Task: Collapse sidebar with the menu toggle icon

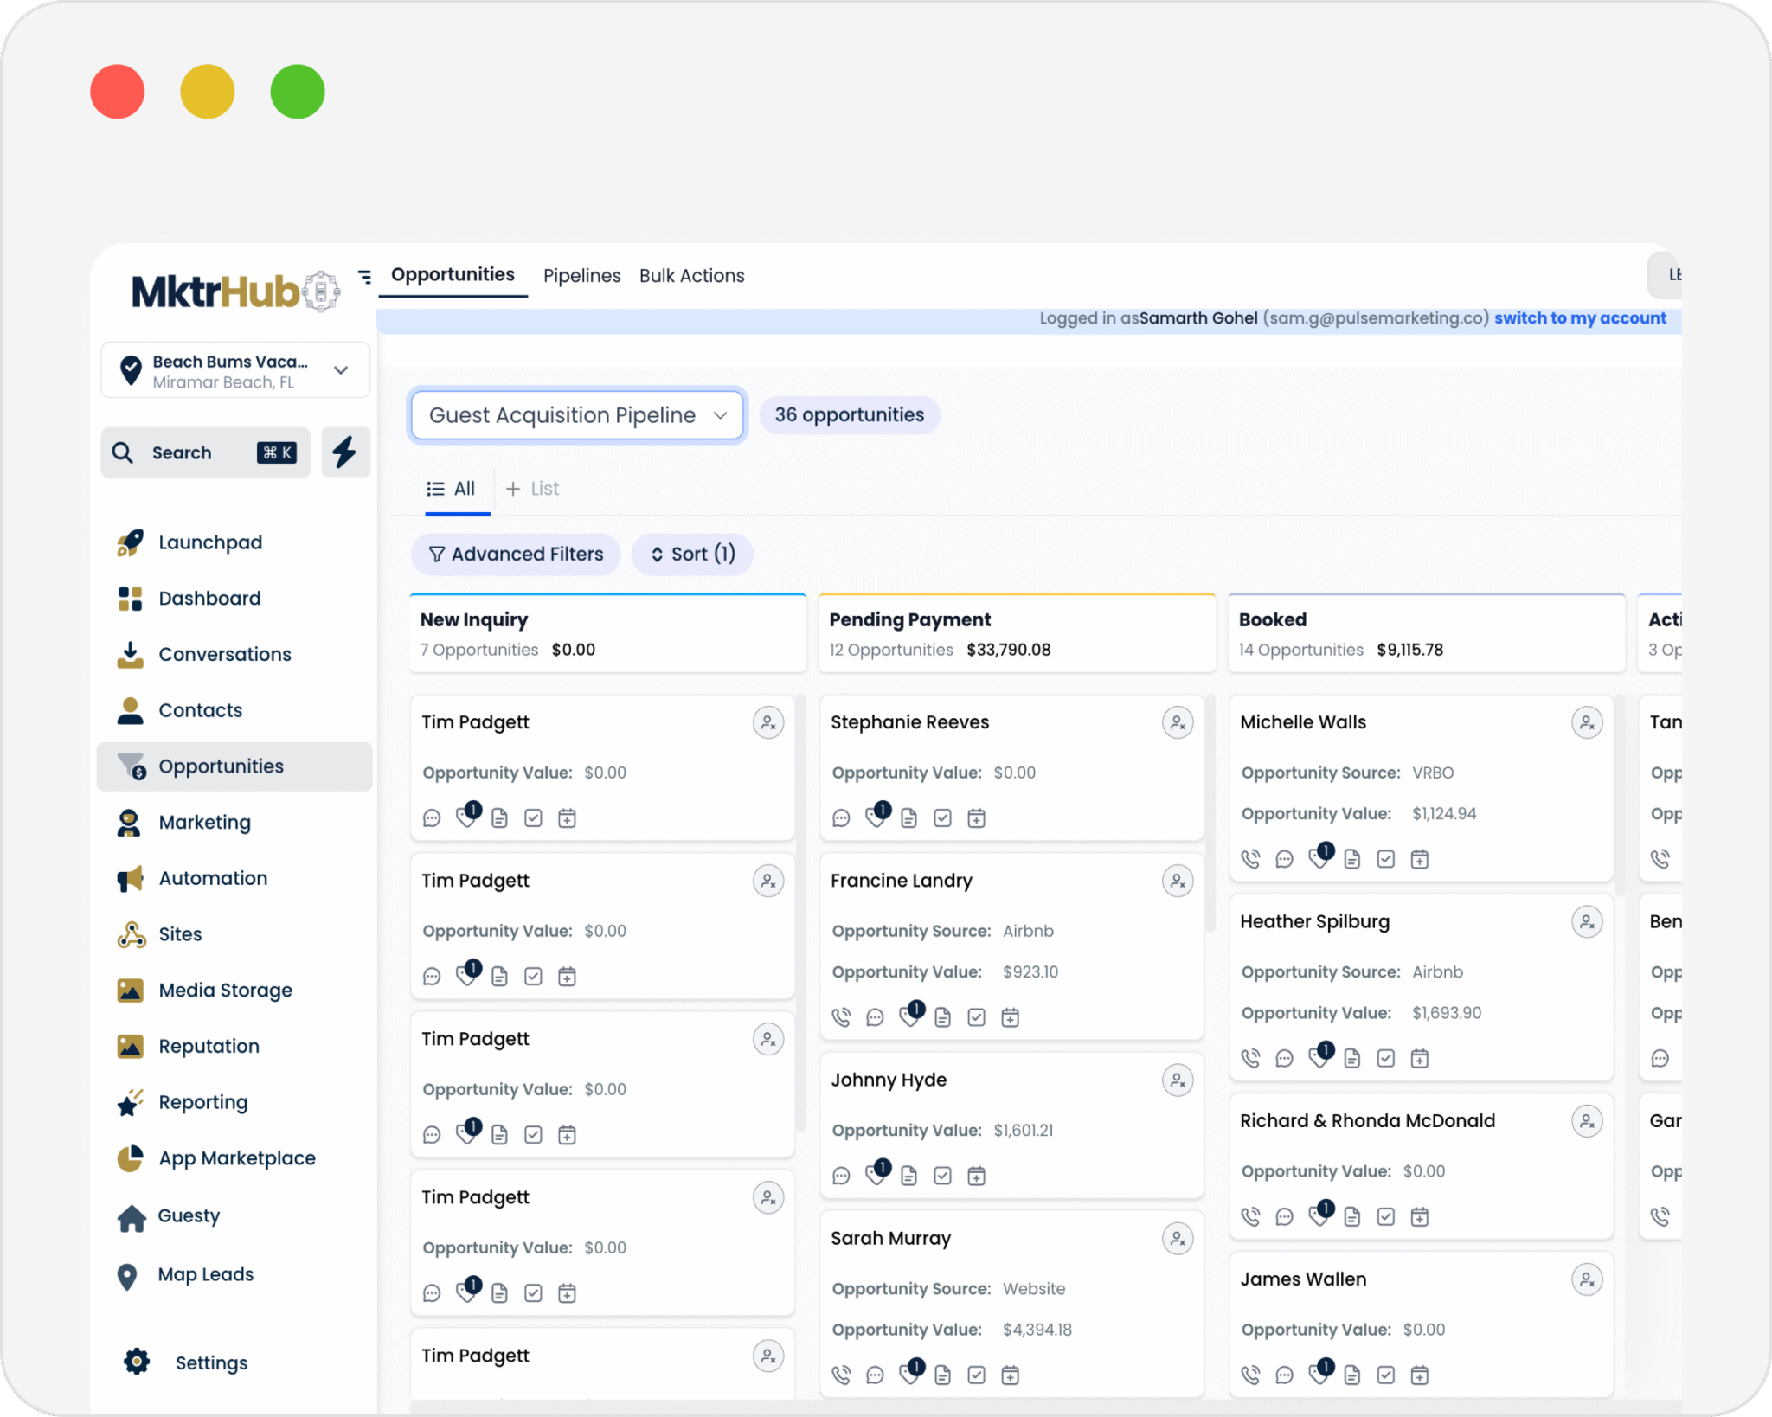Action: click(x=364, y=277)
